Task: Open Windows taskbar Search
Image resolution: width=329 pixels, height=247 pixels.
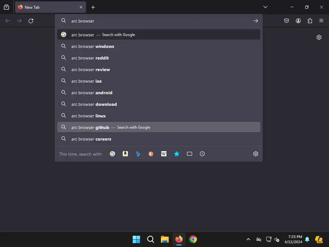Action: [150, 239]
